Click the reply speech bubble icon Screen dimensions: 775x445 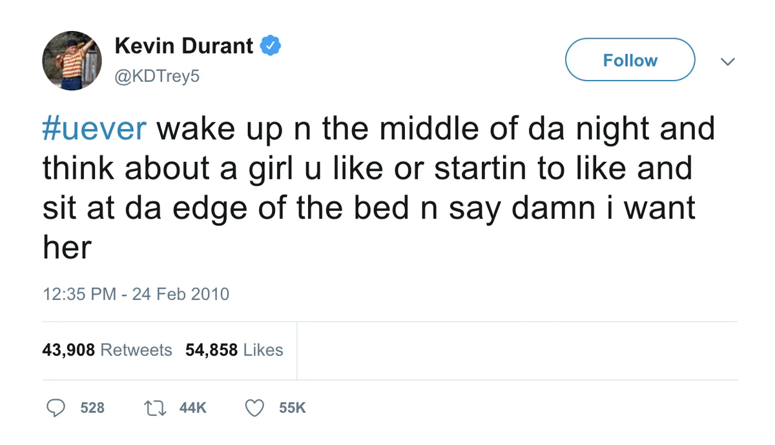[x=57, y=408]
